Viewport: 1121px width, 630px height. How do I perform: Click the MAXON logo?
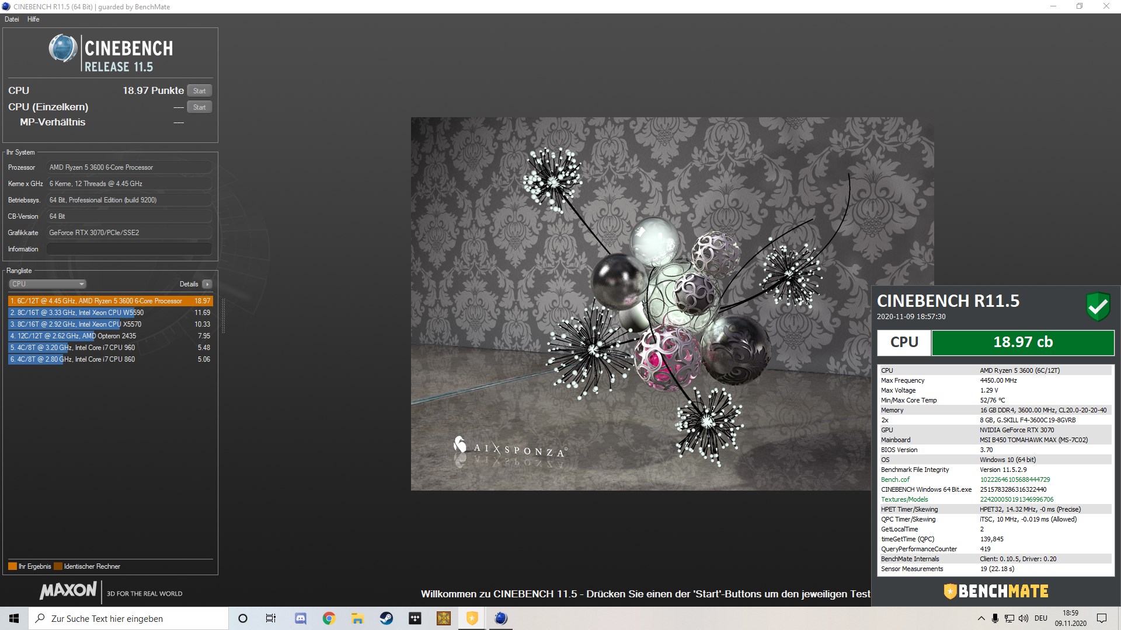click(x=68, y=590)
